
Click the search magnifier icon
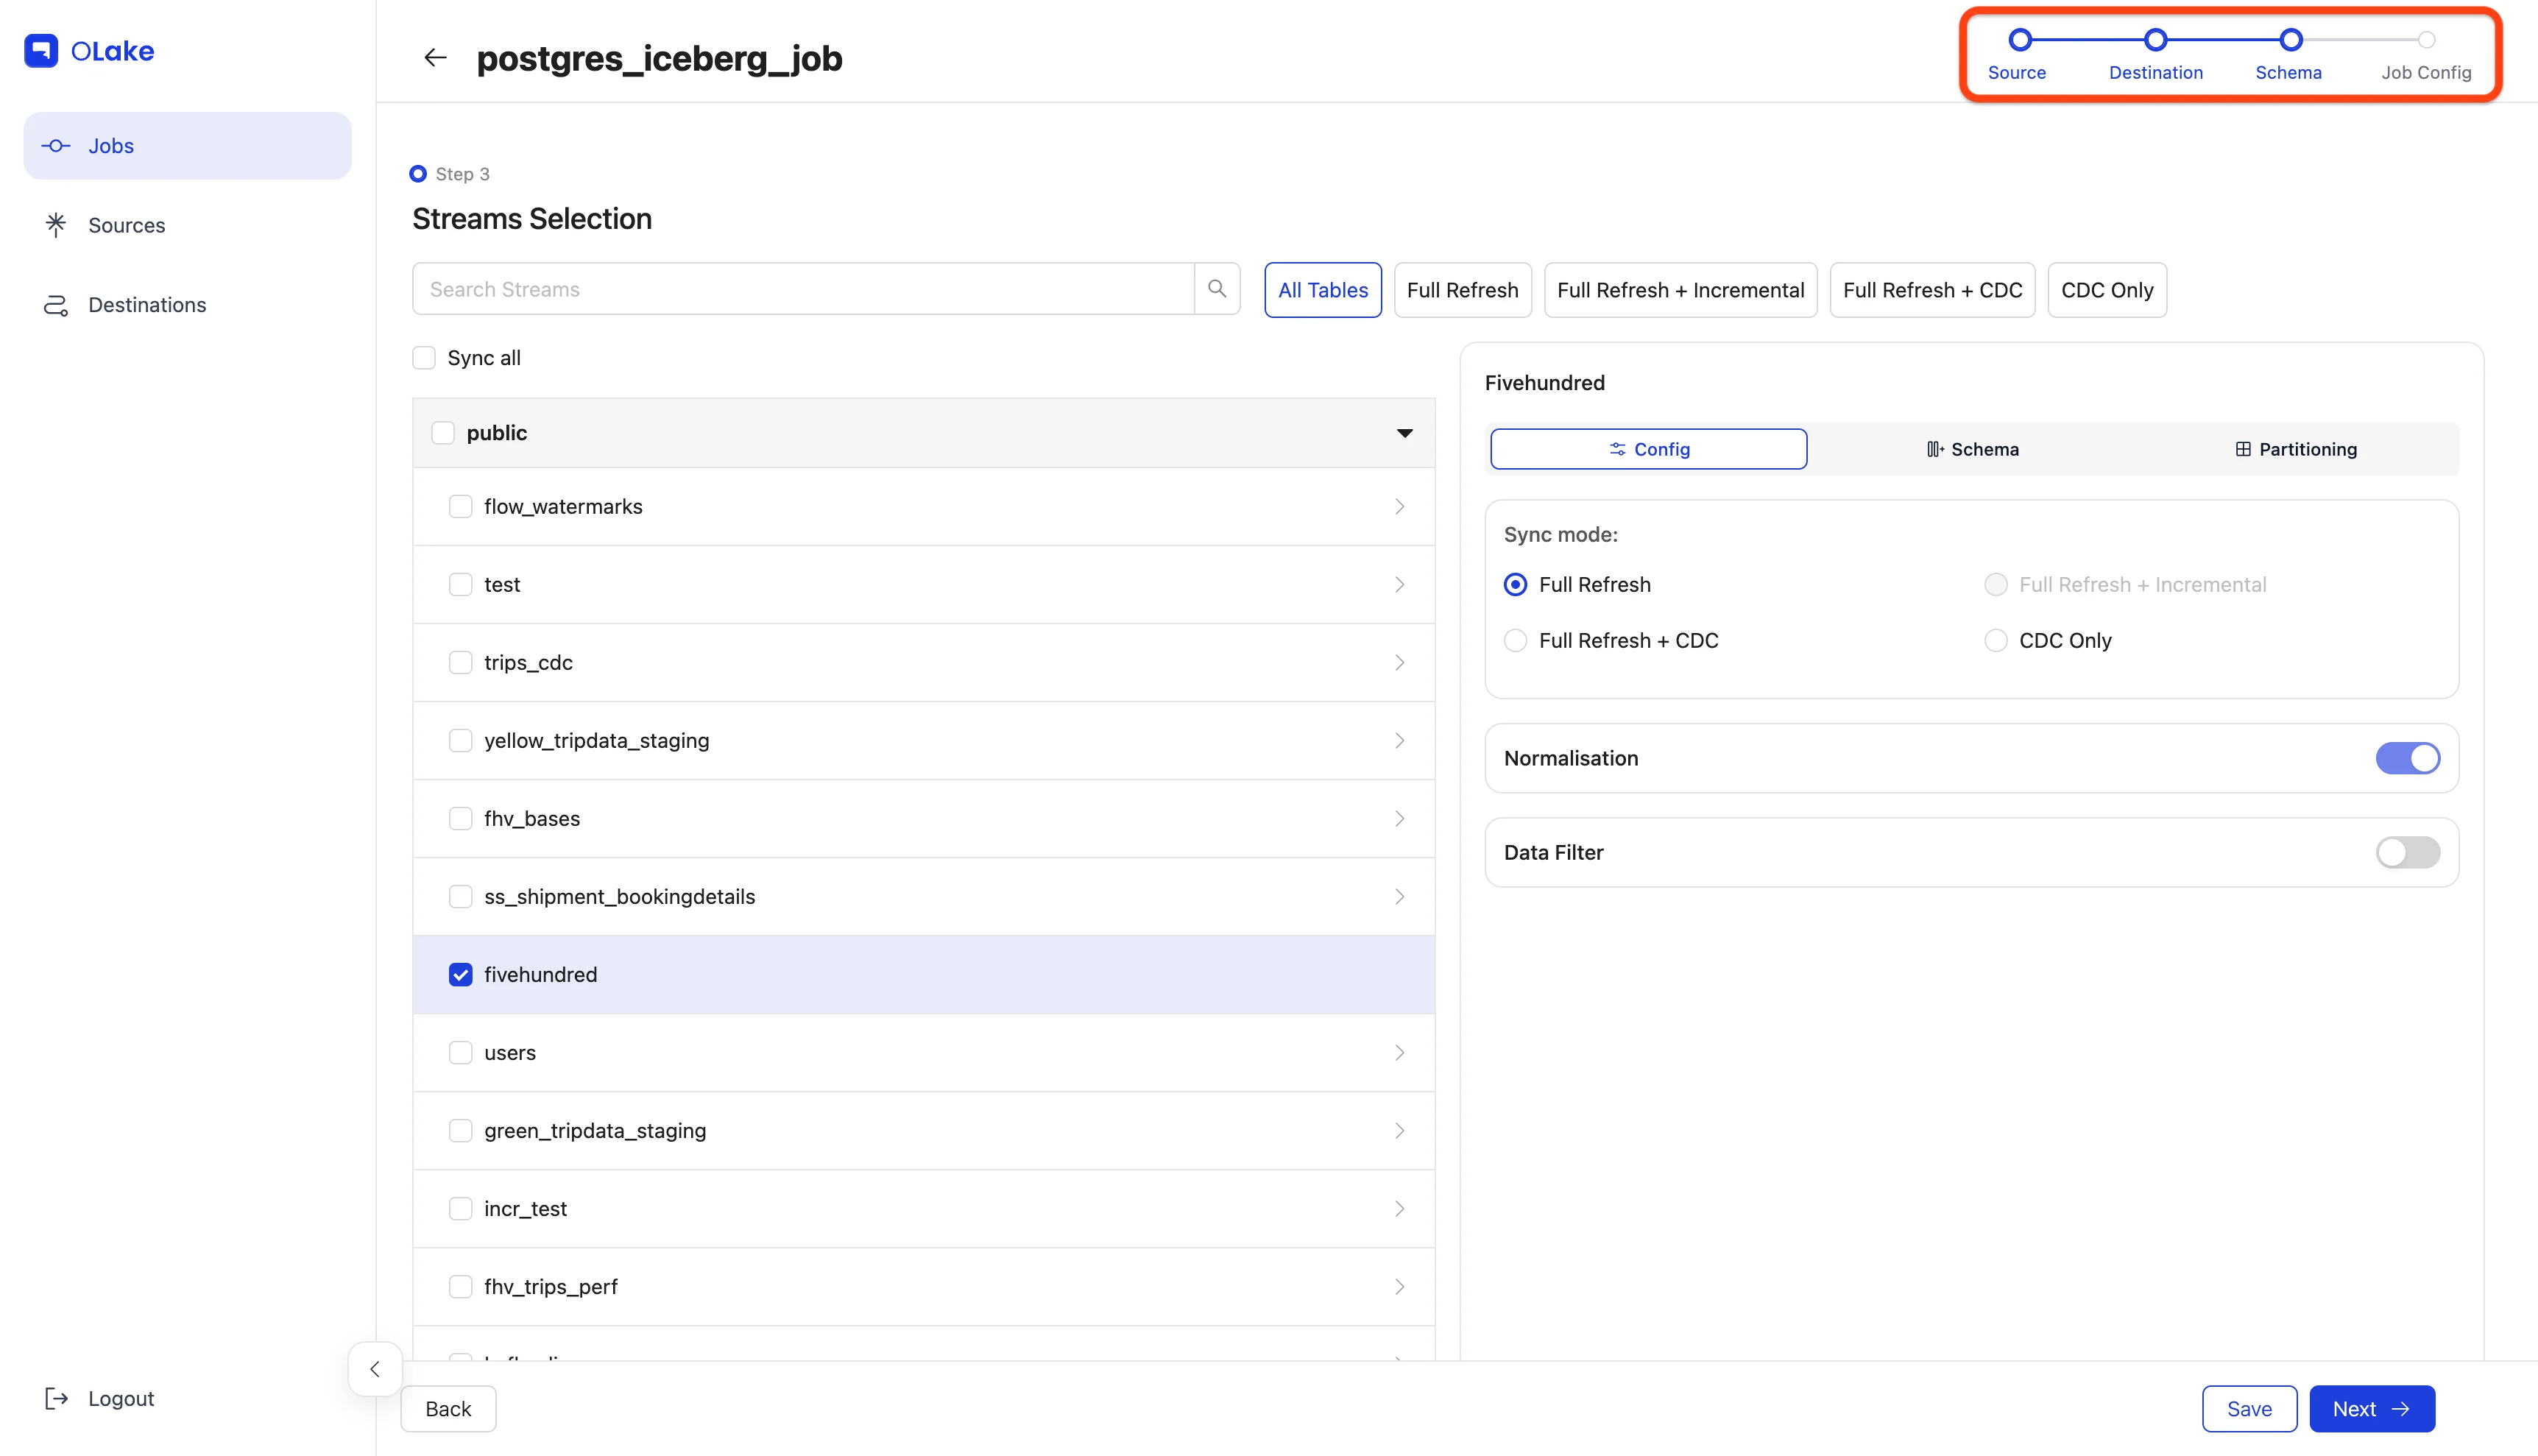[1216, 289]
